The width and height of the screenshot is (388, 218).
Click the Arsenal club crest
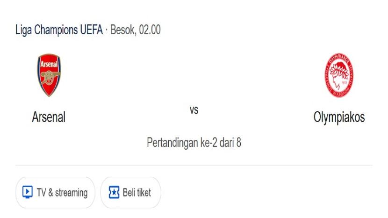pos(49,75)
